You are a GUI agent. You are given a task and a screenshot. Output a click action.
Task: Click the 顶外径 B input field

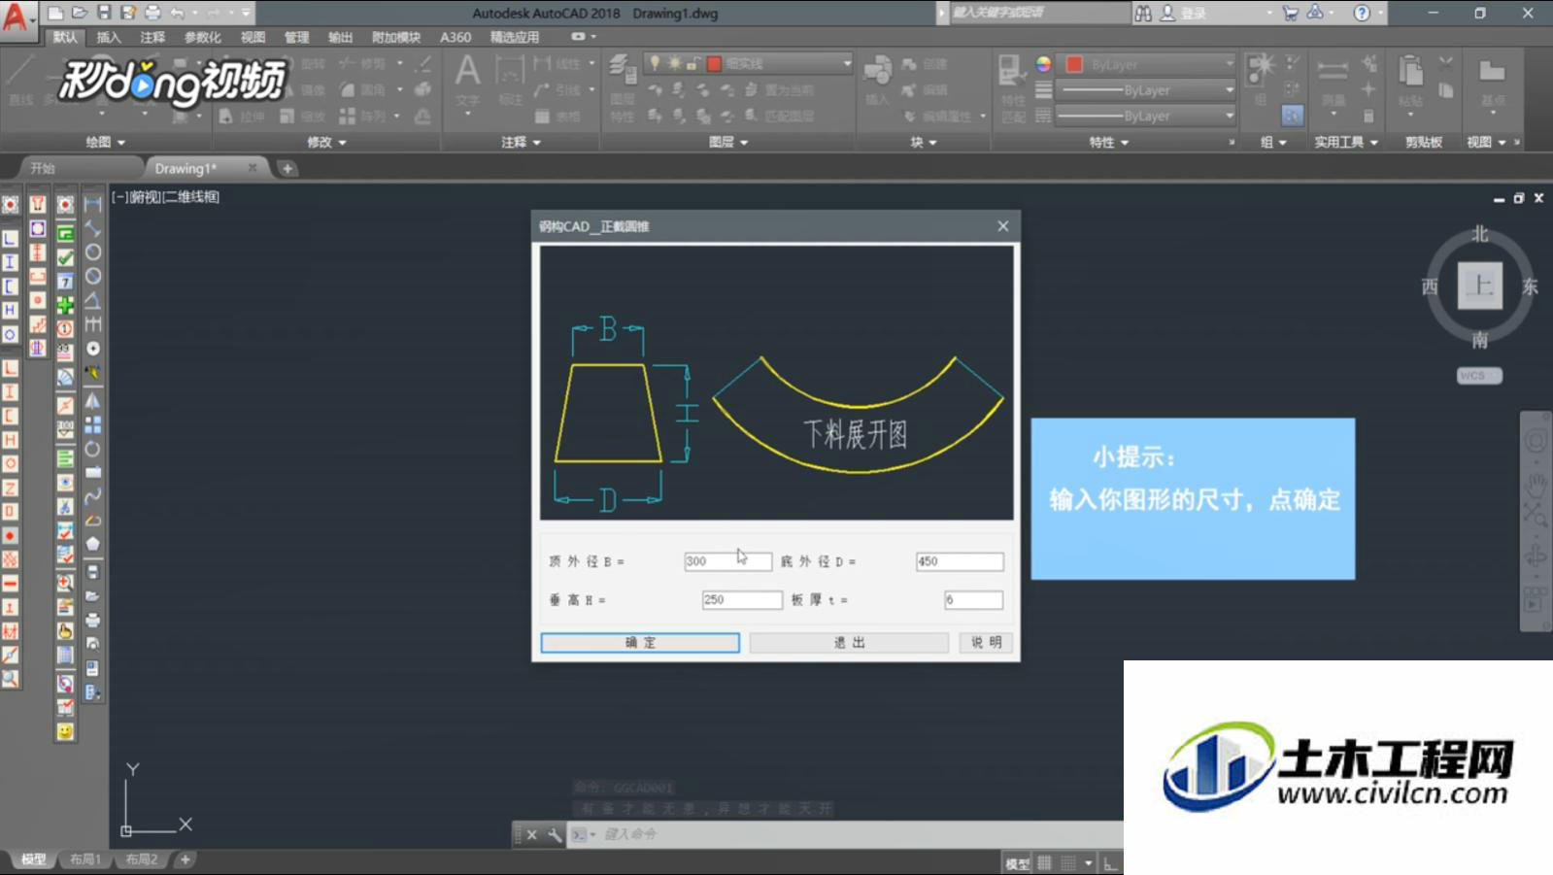pos(727,561)
